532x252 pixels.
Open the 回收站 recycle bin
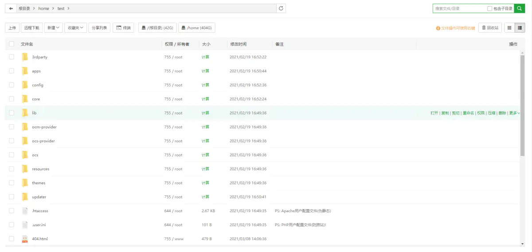click(490, 28)
